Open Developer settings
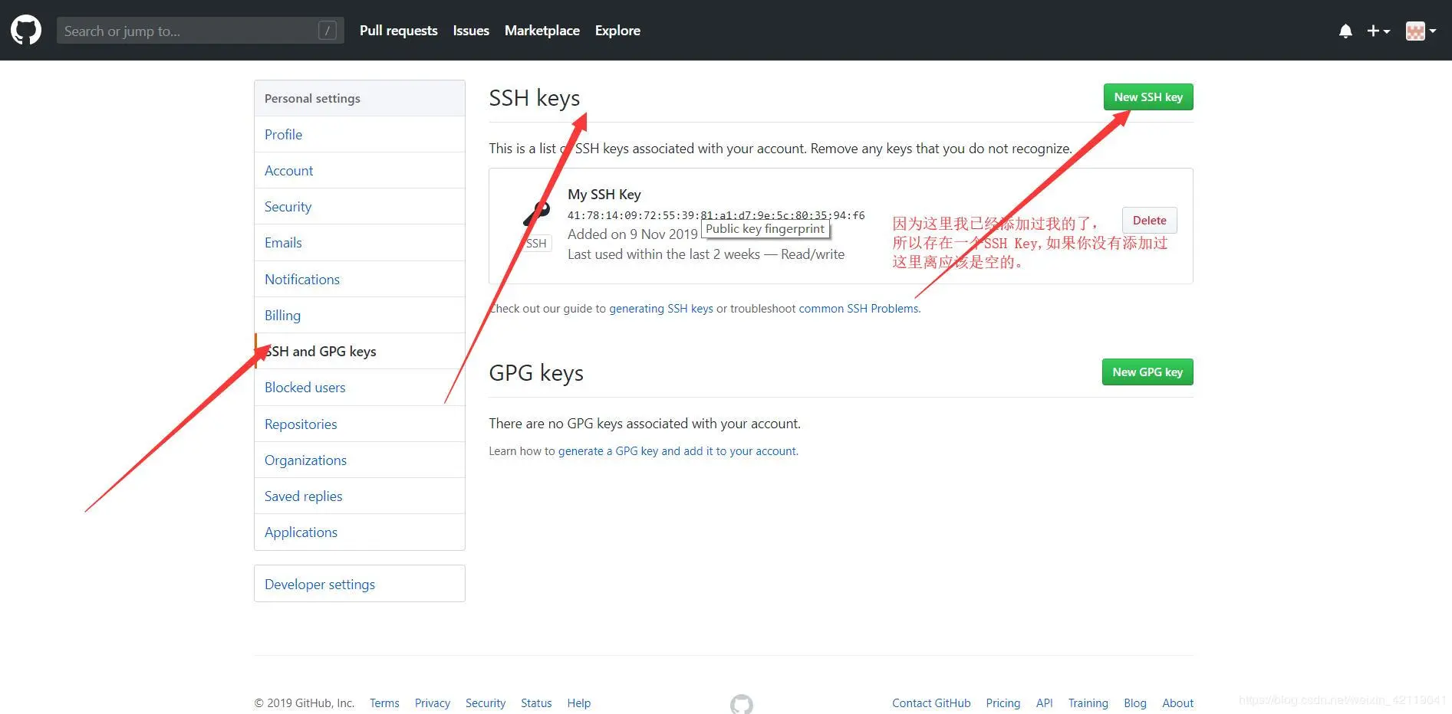The image size is (1452, 714). pyautogui.click(x=360, y=584)
